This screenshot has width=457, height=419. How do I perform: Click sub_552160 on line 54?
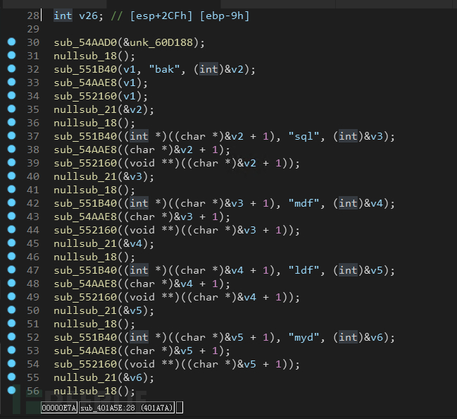(x=85, y=365)
